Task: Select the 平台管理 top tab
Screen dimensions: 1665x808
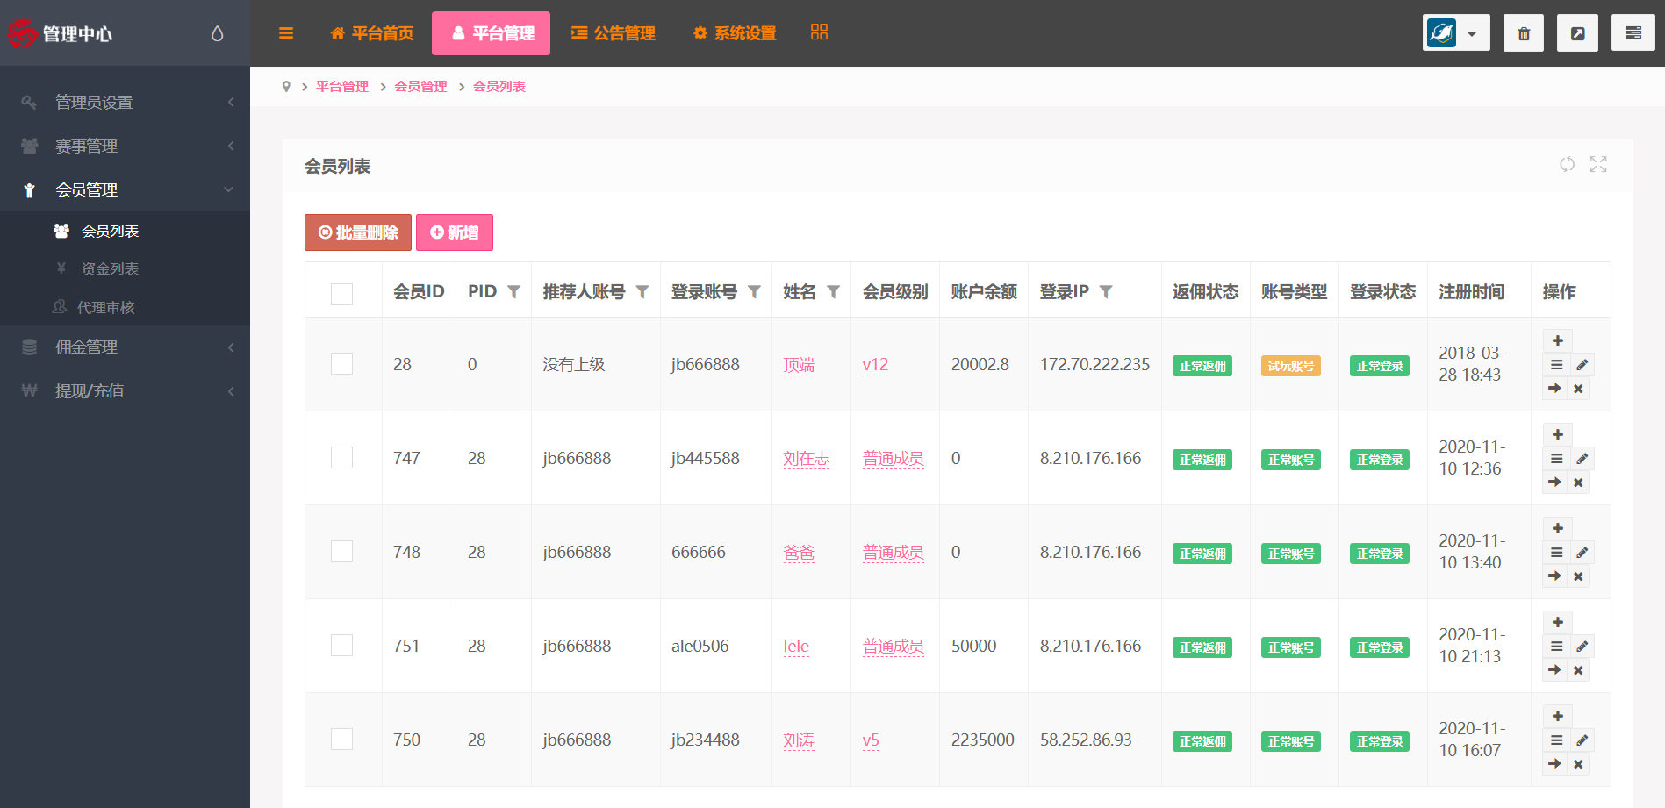Action: click(x=492, y=33)
